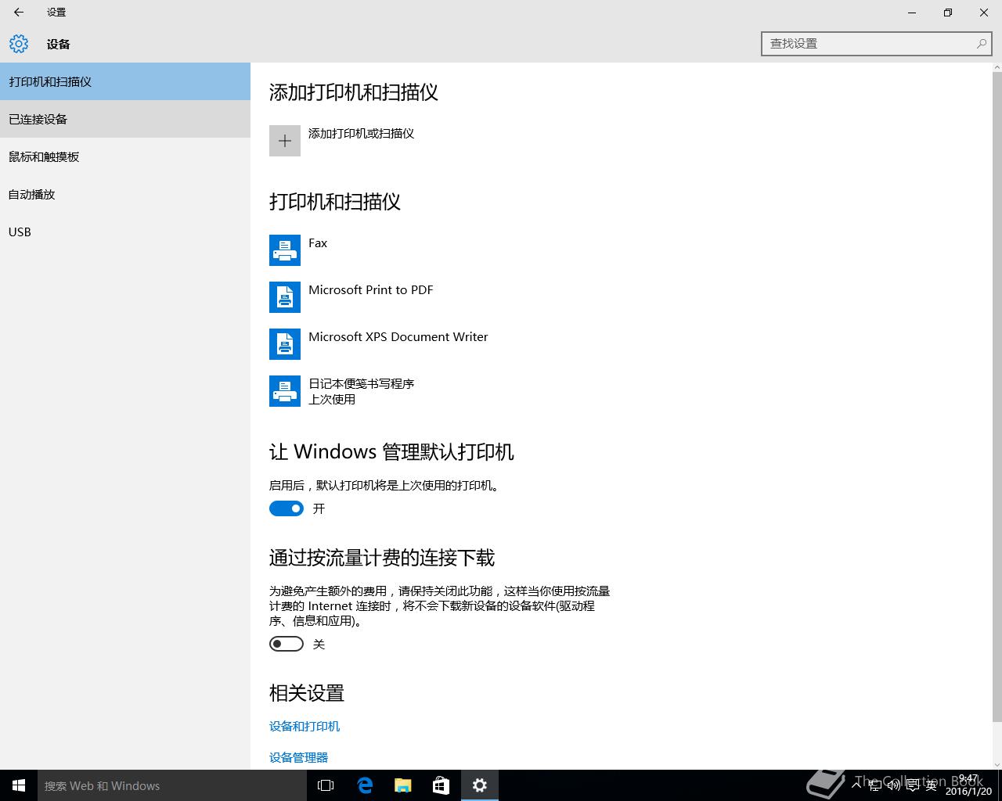Enable download over metered connections toggle
The width and height of the screenshot is (1002, 801).
[x=287, y=644]
